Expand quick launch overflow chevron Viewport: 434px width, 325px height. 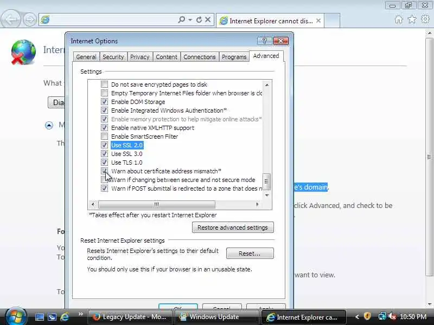point(80,314)
